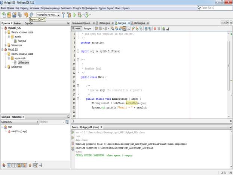Screen dimensions: 233x175
Task: Toggle Rectangular Selection in editor toolbar
Action: pyautogui.click(x=128, y=28)
